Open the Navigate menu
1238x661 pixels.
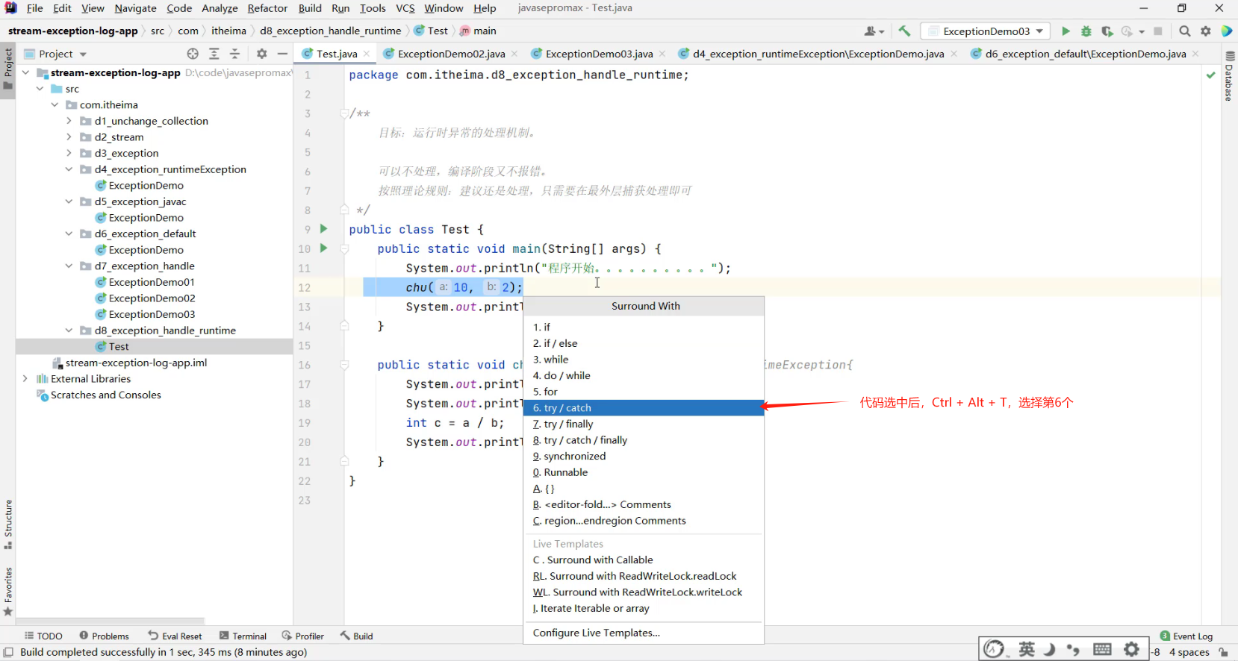click(135, 8)
